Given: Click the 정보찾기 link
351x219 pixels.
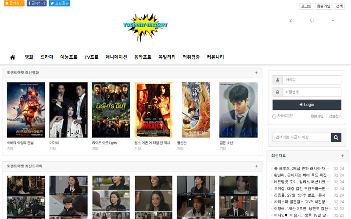Looking at the screenshot, I should click(x=335, y=116).
